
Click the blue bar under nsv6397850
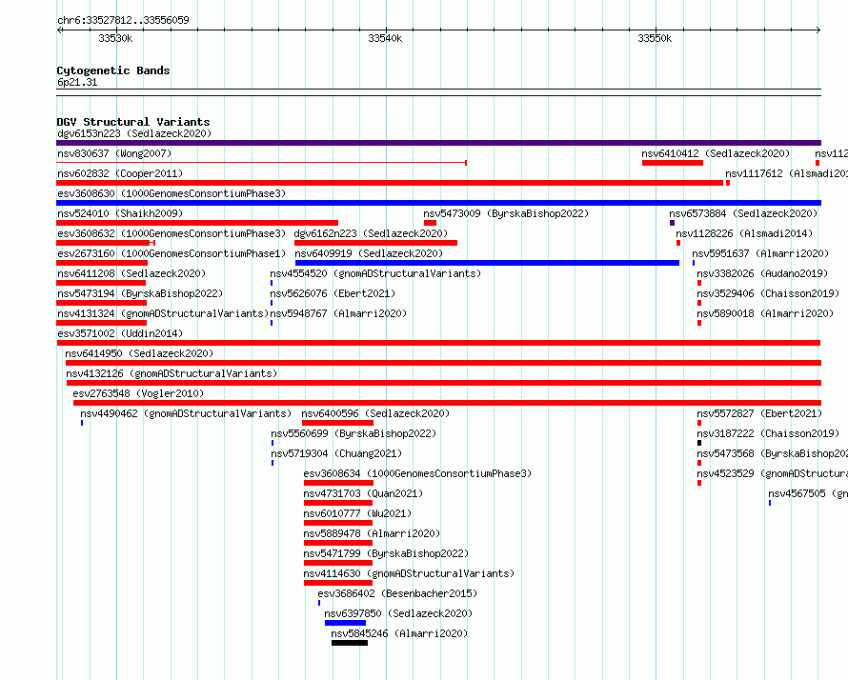coord(345,623)
